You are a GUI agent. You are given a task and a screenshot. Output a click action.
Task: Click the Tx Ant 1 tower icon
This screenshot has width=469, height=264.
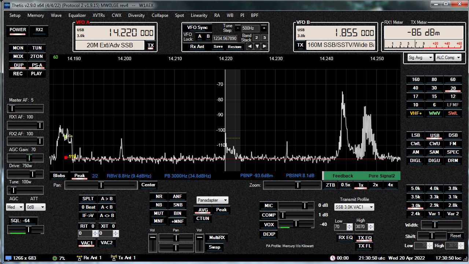click(114, 258)
